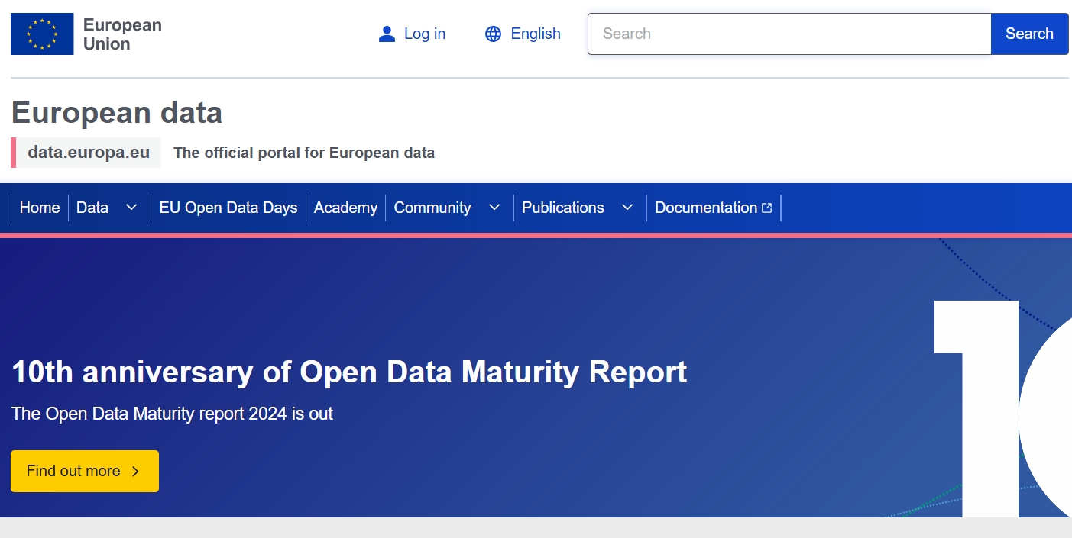Viewport: 1072px width, 538px height.
Task: Click the arrow icon in Find out more
Action: click(x=136, y=472)
